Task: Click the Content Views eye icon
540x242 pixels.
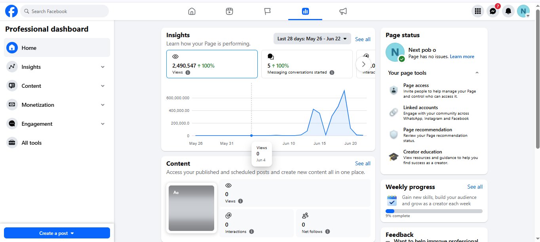Action: pyautogui.click(x=228, y=185)
